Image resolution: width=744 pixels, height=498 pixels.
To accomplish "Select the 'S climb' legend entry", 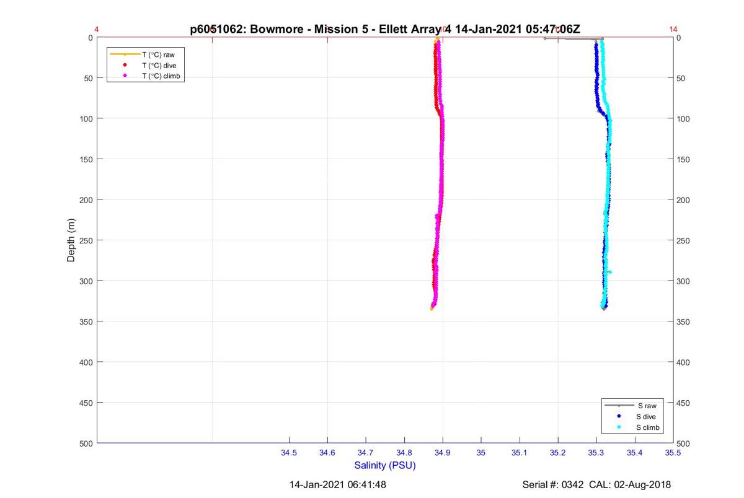I will [648, 427].
